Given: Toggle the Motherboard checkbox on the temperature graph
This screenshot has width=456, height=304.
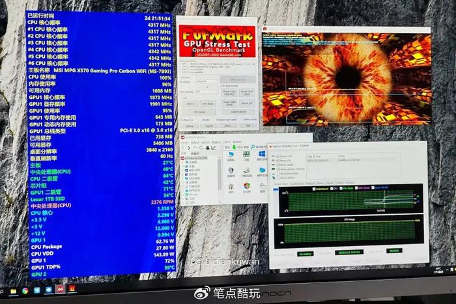Looking at the screenshot, I should click(314, 189).
